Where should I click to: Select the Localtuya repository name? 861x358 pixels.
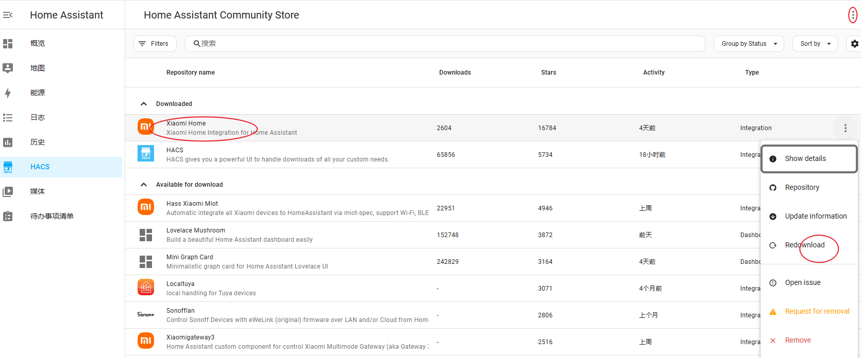pos(180,284)
